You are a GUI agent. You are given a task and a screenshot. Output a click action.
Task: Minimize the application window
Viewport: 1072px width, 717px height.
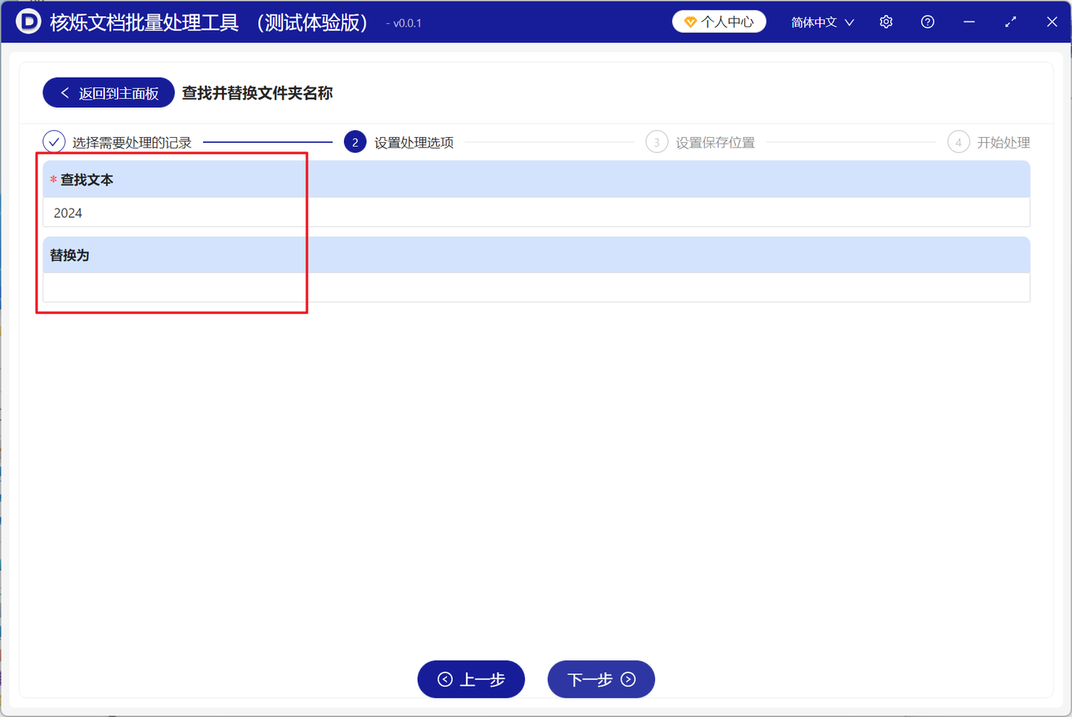point(969,22)
